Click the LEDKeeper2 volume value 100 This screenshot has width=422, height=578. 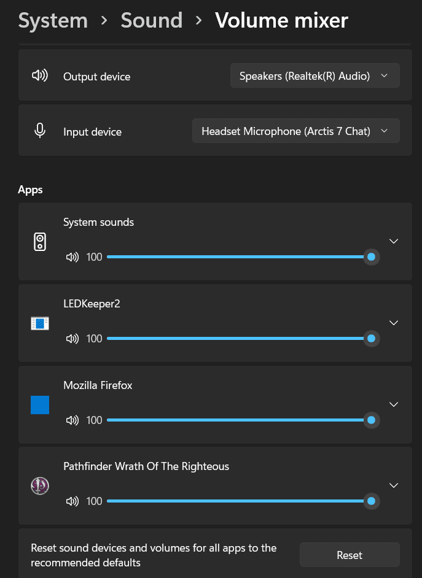pyautogui.click(x=94, y=339)
